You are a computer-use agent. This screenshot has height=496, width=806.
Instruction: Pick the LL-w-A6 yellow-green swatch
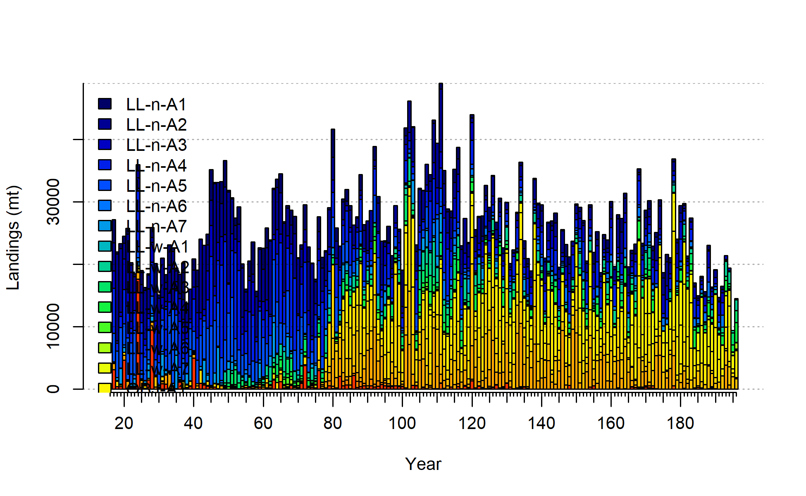[x=105, y=347]
